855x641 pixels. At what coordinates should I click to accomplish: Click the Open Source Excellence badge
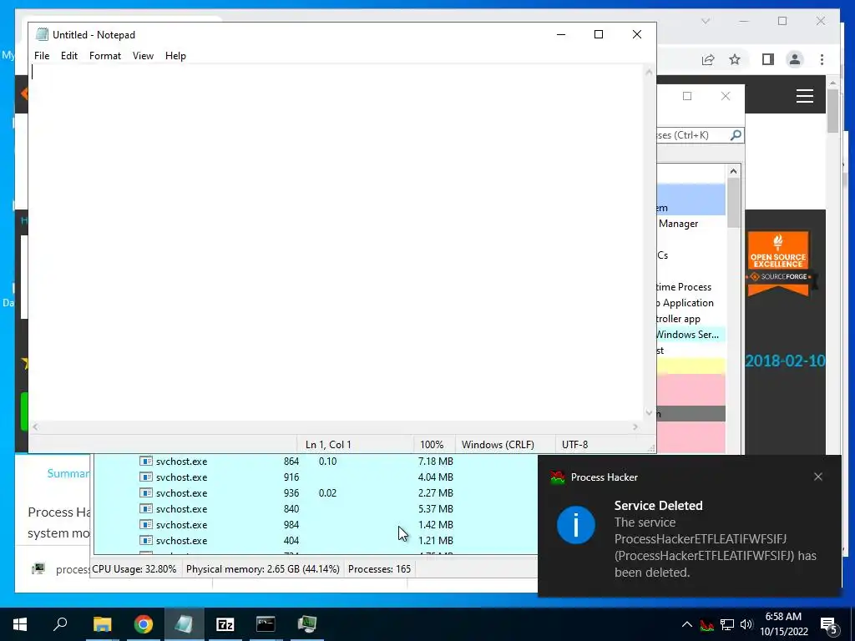click(779, 264)
